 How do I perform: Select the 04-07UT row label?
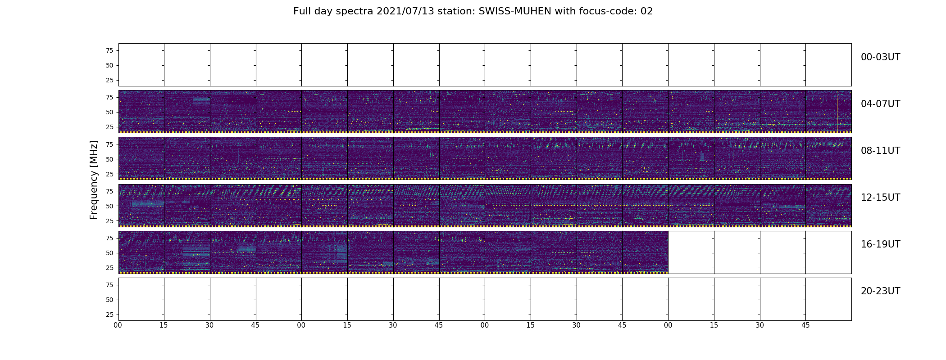click(x=880, y=104)
